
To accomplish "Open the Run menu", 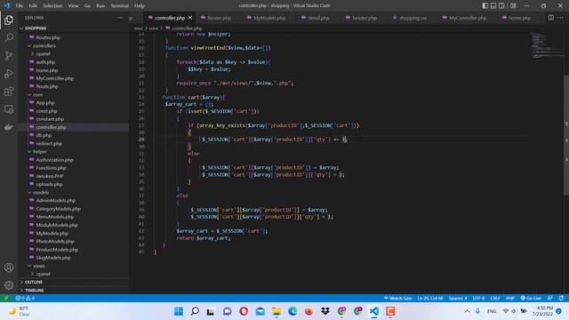I will tap(100, 6).
